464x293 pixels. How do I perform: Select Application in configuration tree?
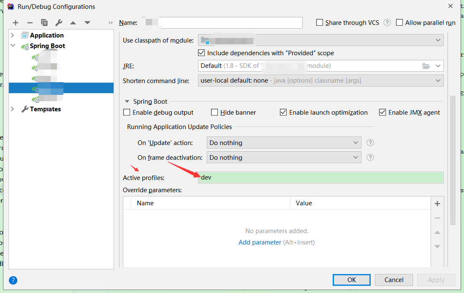(x=47, y=35)
